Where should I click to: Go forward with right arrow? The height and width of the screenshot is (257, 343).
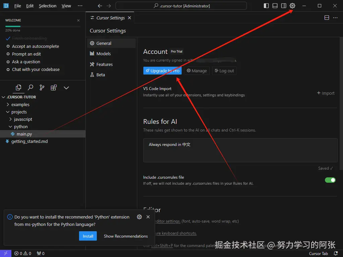pos(109,6)
